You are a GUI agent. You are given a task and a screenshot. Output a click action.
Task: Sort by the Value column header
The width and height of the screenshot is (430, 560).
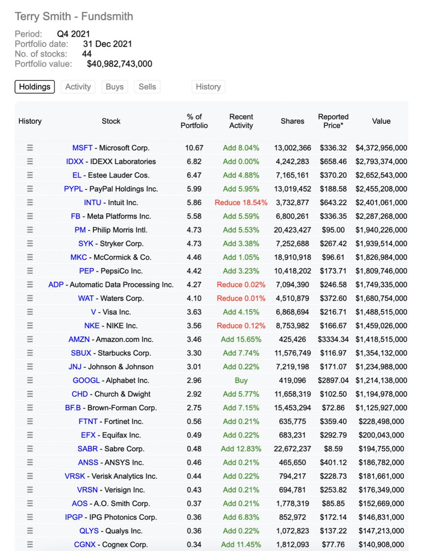pos(381,121)
